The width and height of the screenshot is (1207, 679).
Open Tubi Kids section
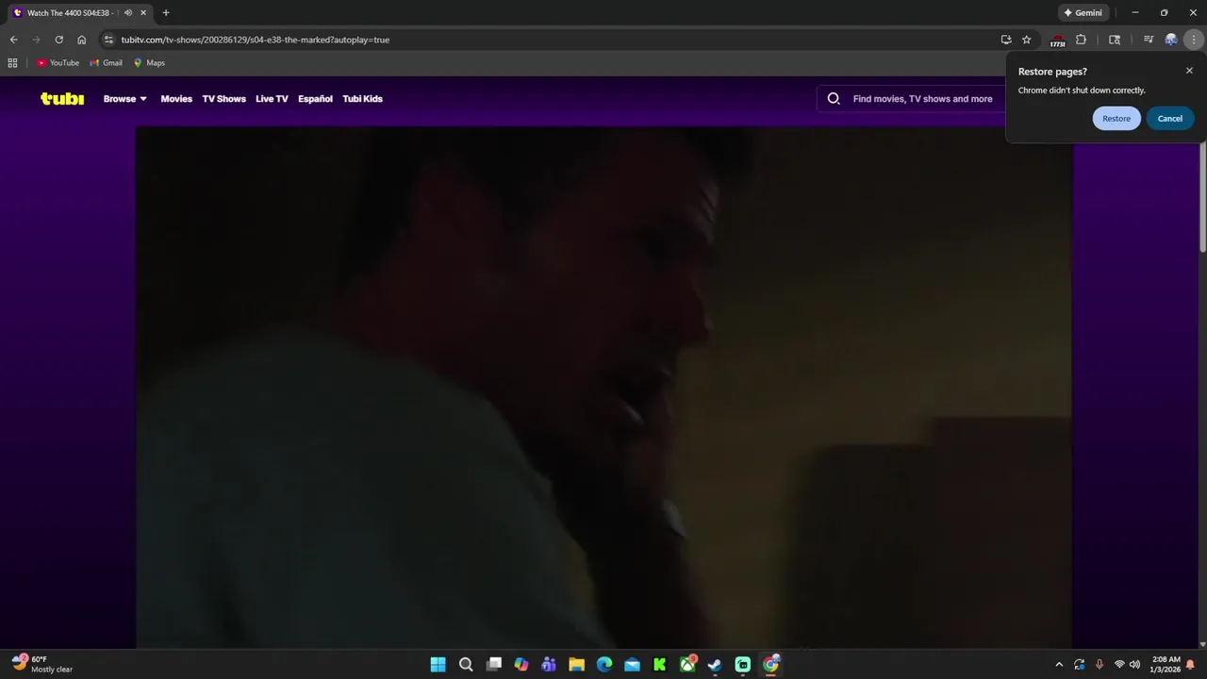(x=362, y=99)
